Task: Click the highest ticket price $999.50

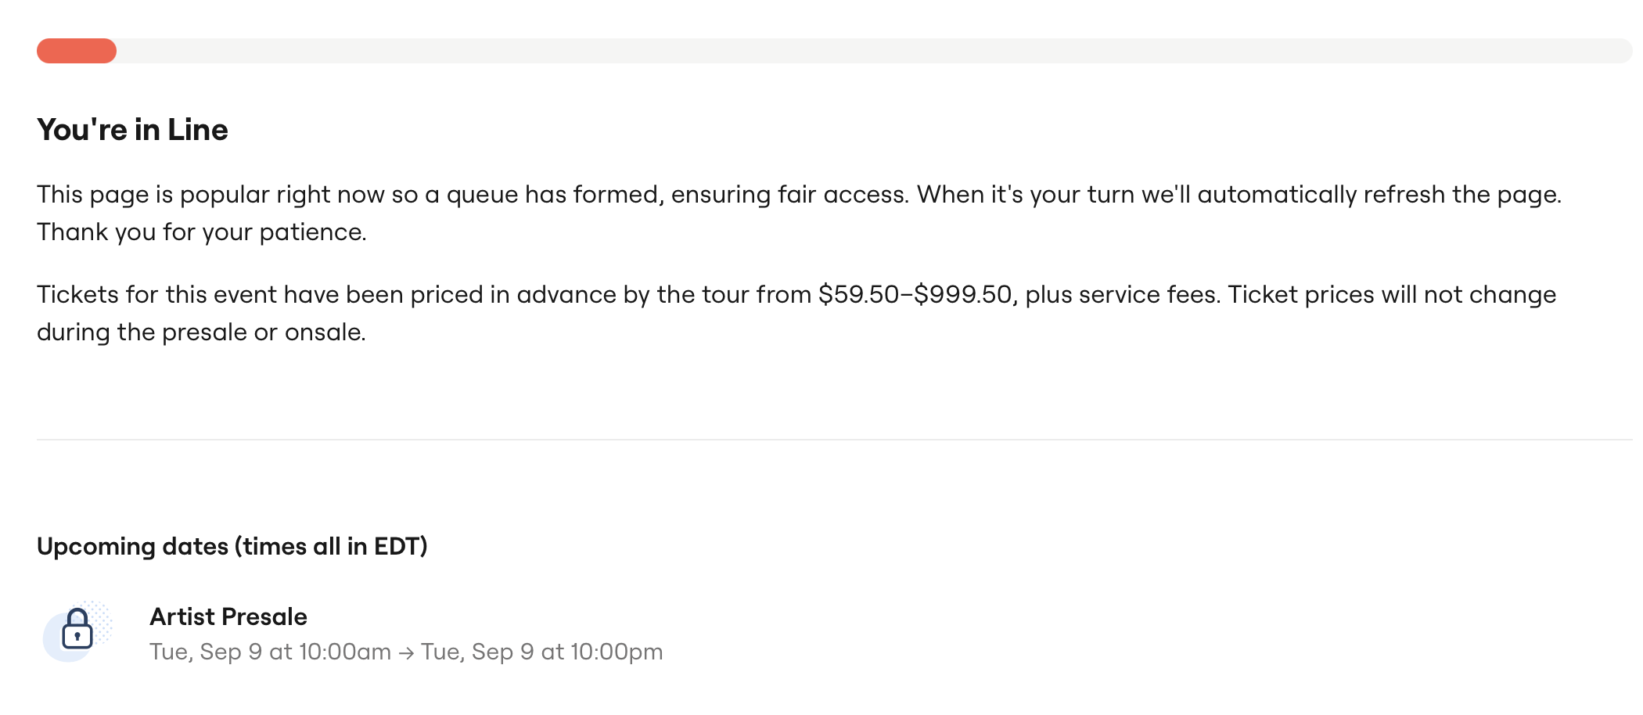Action: (x=963, y=295)
